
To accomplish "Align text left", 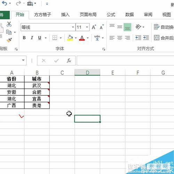I will tap(112, 38).
